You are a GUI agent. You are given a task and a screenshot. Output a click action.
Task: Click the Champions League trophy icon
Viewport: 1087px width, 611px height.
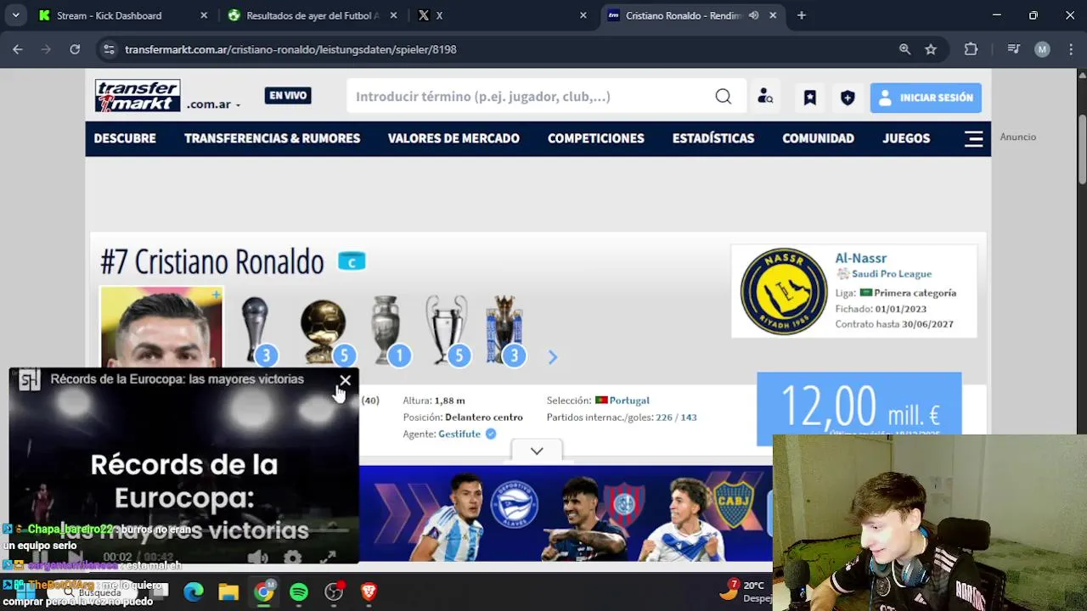[x=448, y=330]
